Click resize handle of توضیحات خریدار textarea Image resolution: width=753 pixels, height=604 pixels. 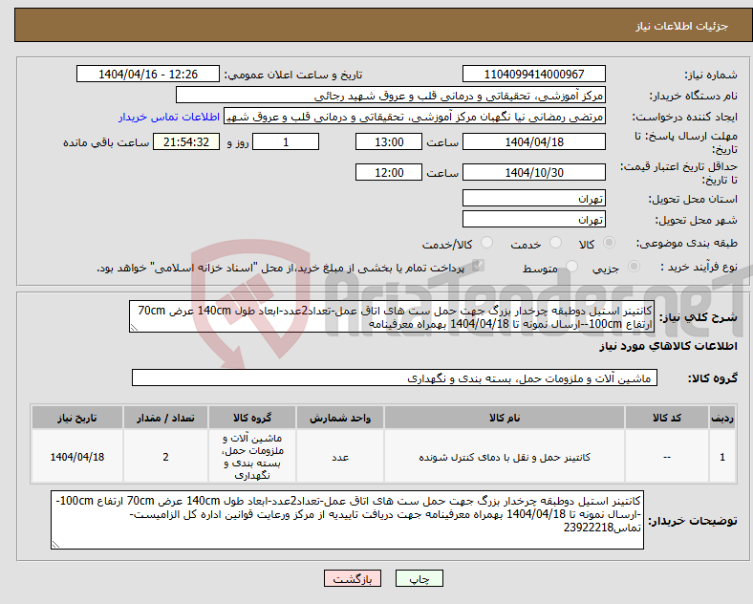pos(55,545)
